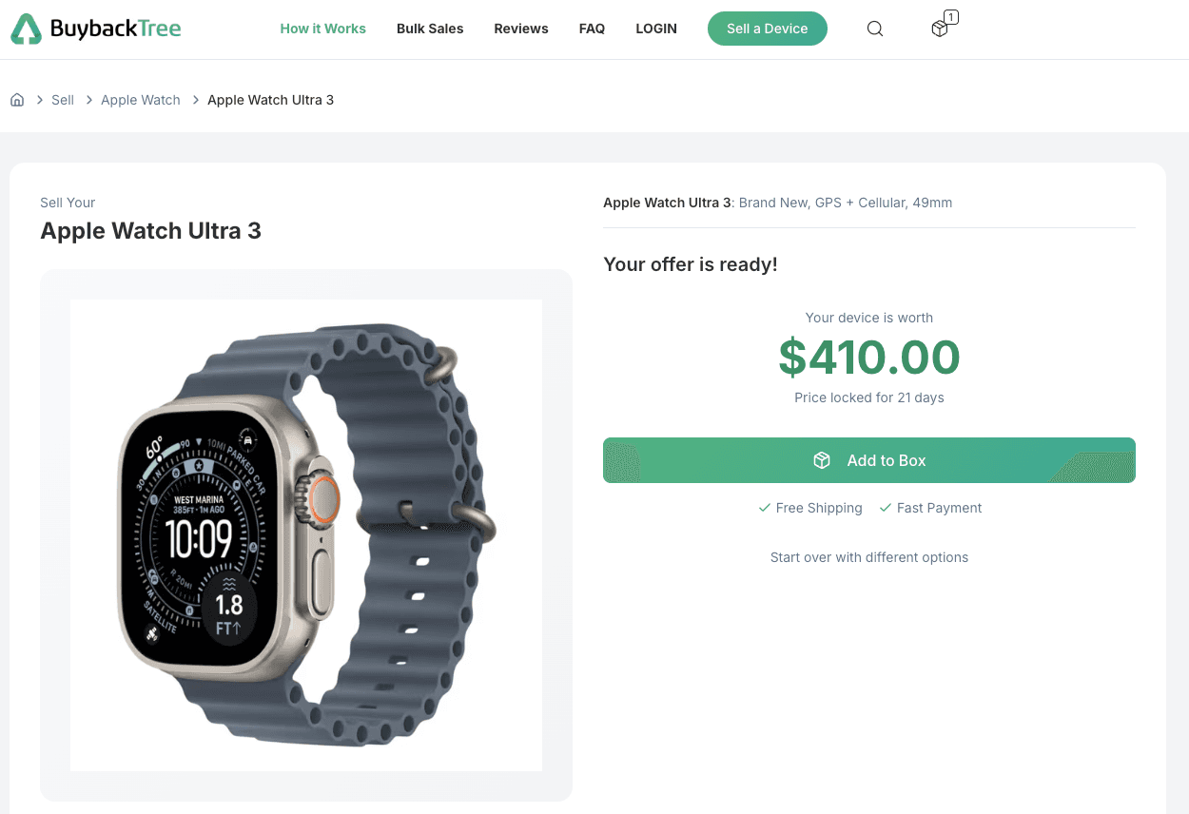
Task: Click the Apple Watch Ultra 3 product image
Action: click(306, 535)
